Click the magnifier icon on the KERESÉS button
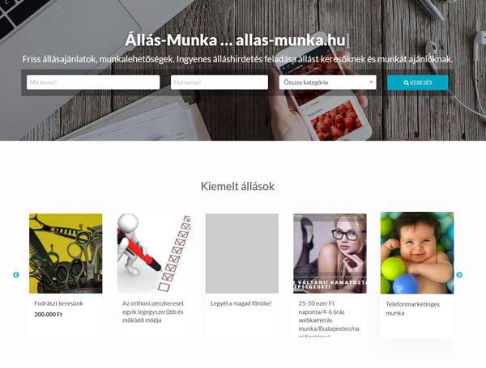The height and width of the screenshot is (368, 486). click(x=407, y=83)
